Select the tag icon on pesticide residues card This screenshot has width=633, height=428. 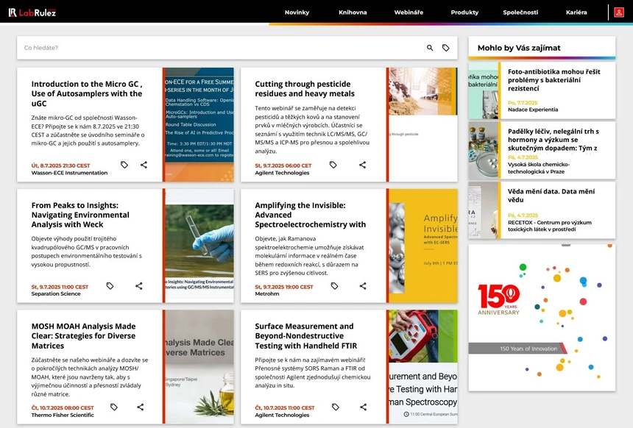click(x=334, y=164)
